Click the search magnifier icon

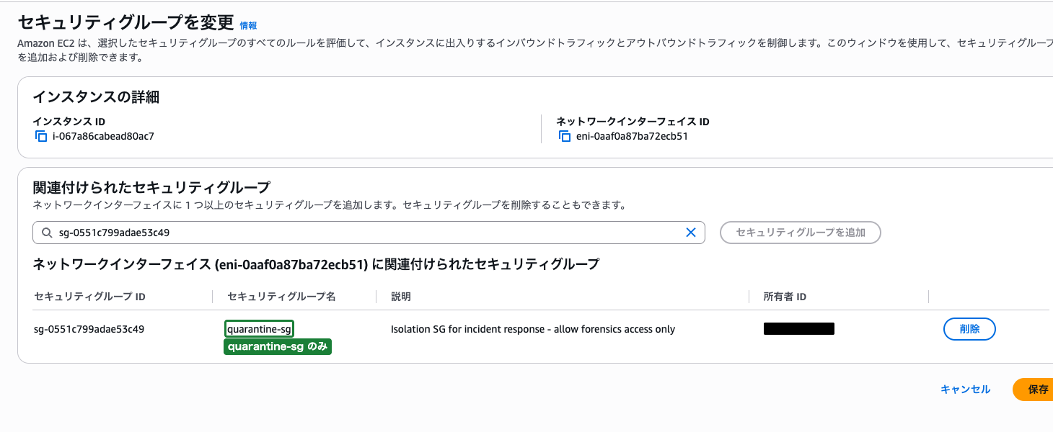pyautogui.click(x=47, y=233)
